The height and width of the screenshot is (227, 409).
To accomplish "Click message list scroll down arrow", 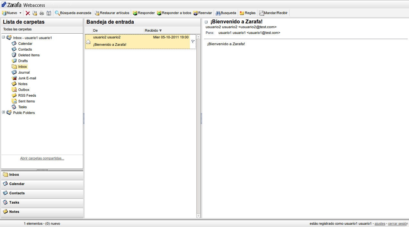I will pyautogui.click(x=198, y=216).
